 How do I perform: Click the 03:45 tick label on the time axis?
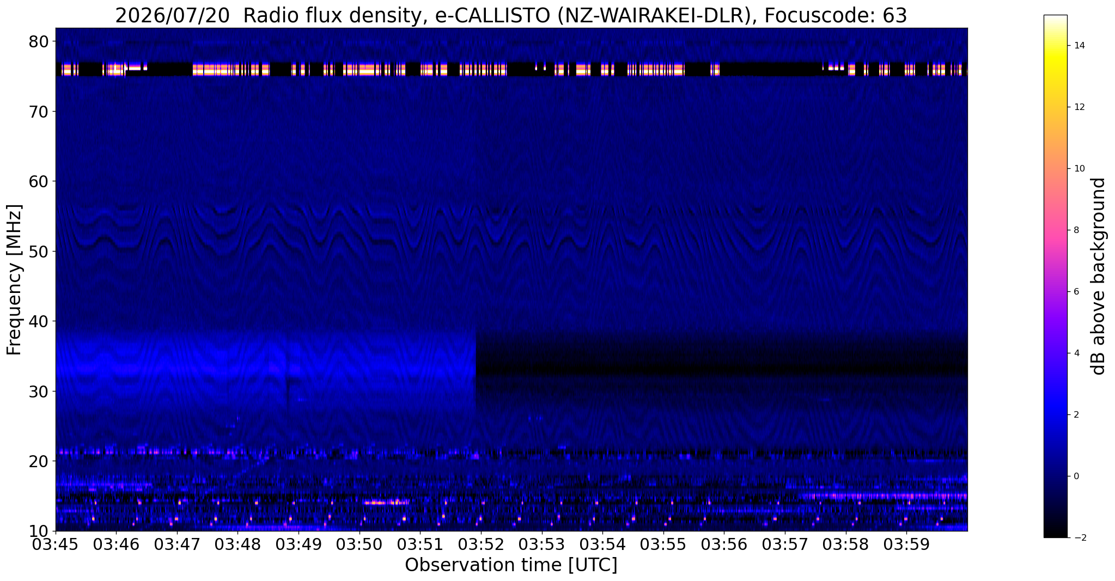pos(56,545)
